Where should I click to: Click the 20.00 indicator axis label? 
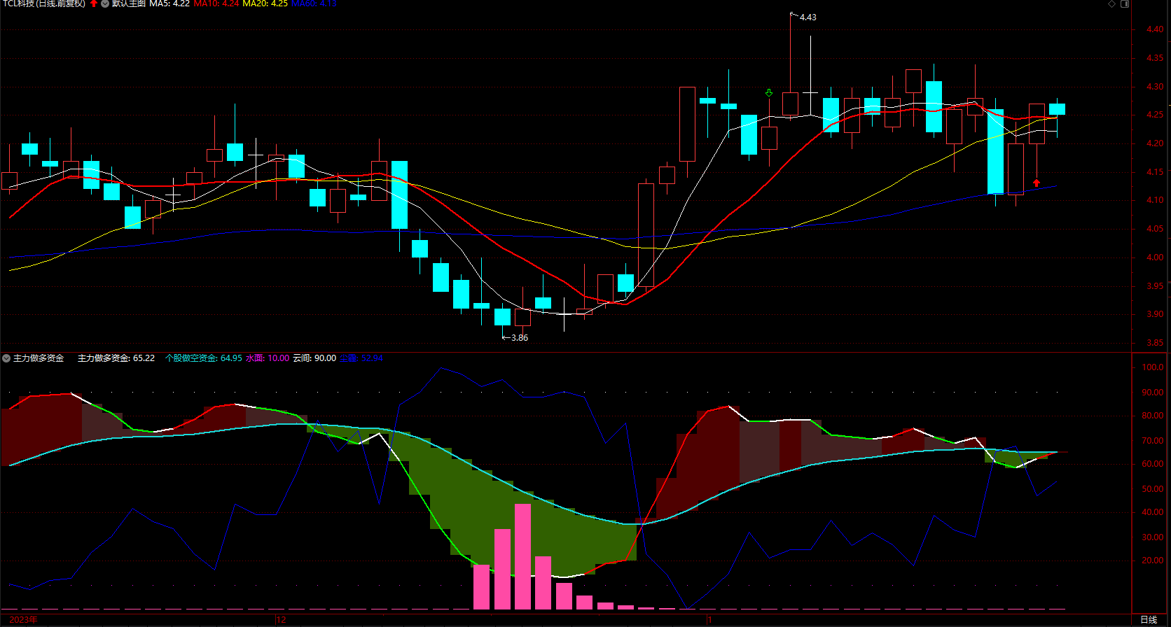tap(1153, 561)
